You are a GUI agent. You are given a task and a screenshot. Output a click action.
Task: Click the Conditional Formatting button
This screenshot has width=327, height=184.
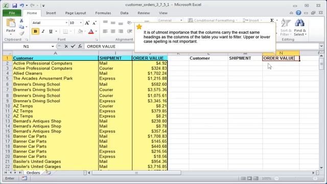pos(213,20)
